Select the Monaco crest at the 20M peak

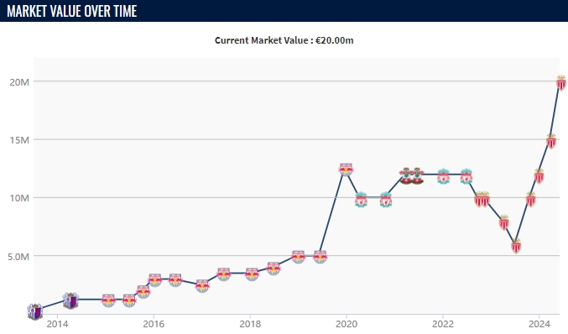pyautogui.click(x=561, y=83)
